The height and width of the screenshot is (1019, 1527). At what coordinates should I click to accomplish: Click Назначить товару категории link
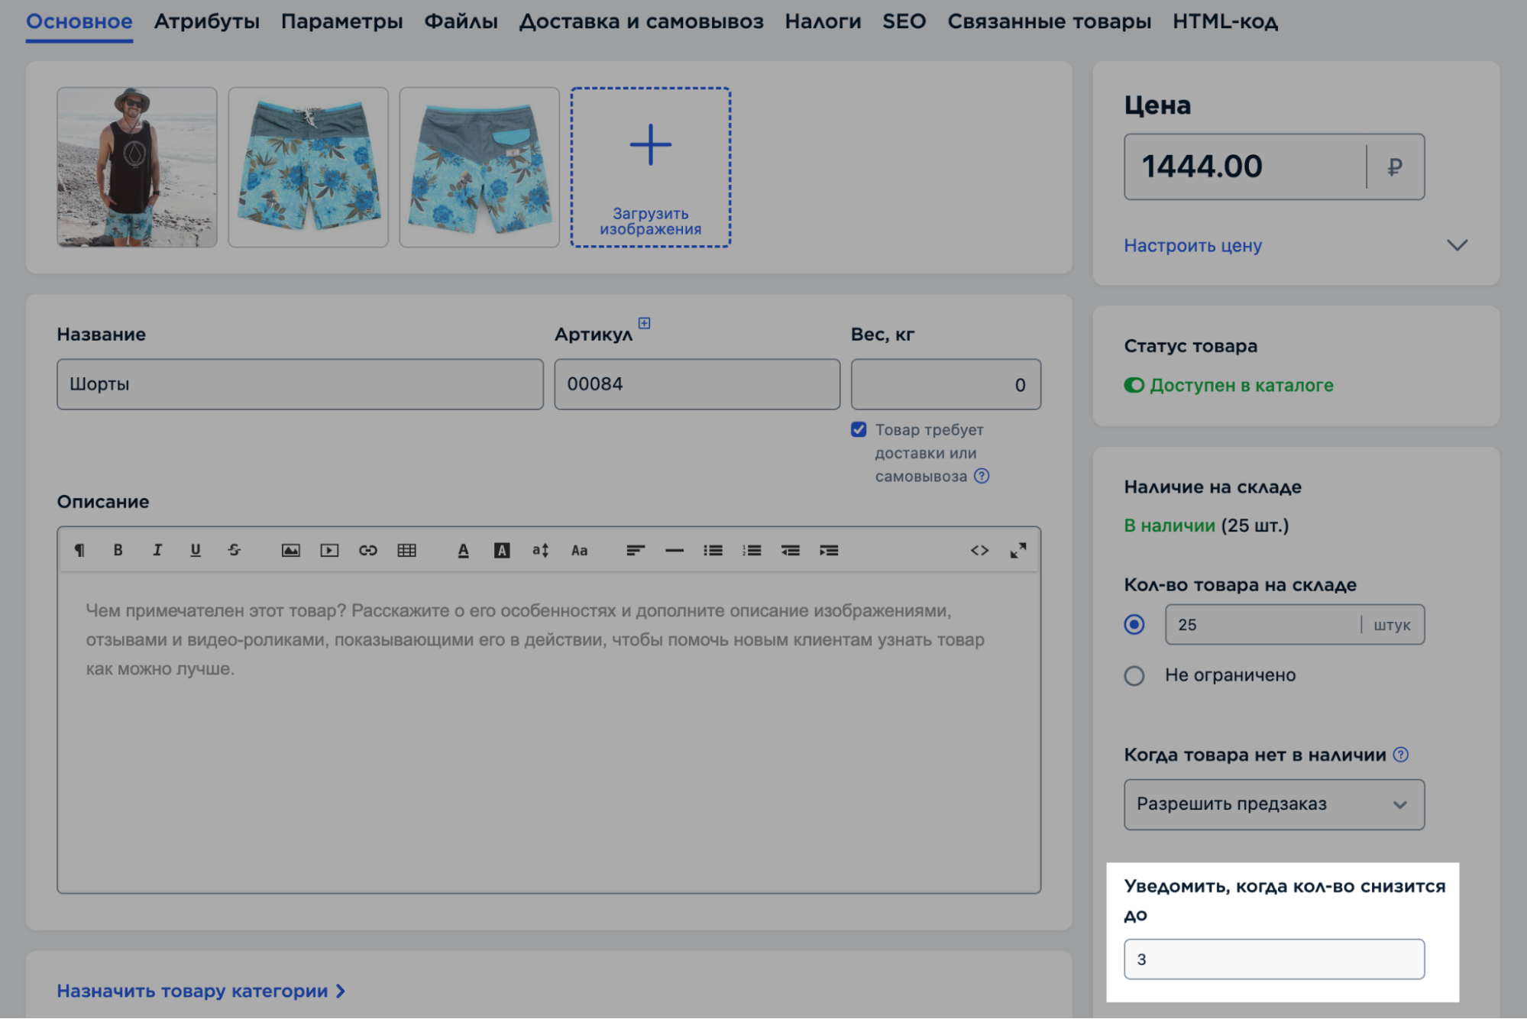201,991
